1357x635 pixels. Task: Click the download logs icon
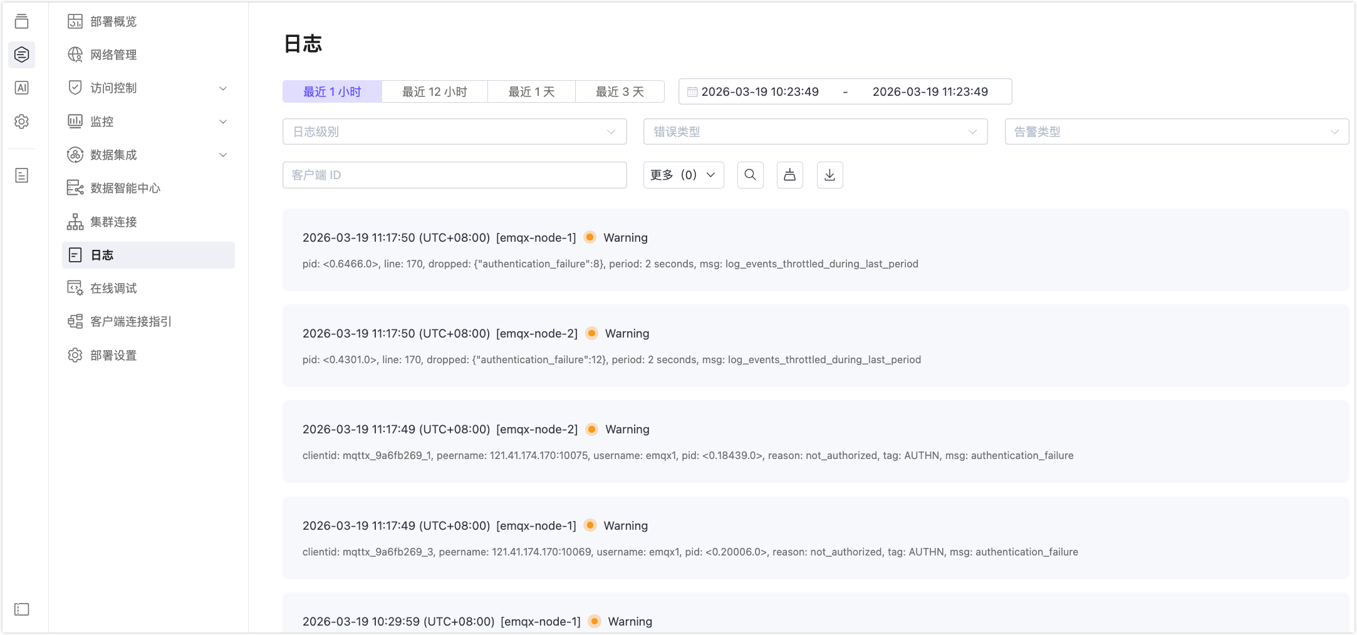[x=829, y=175]
